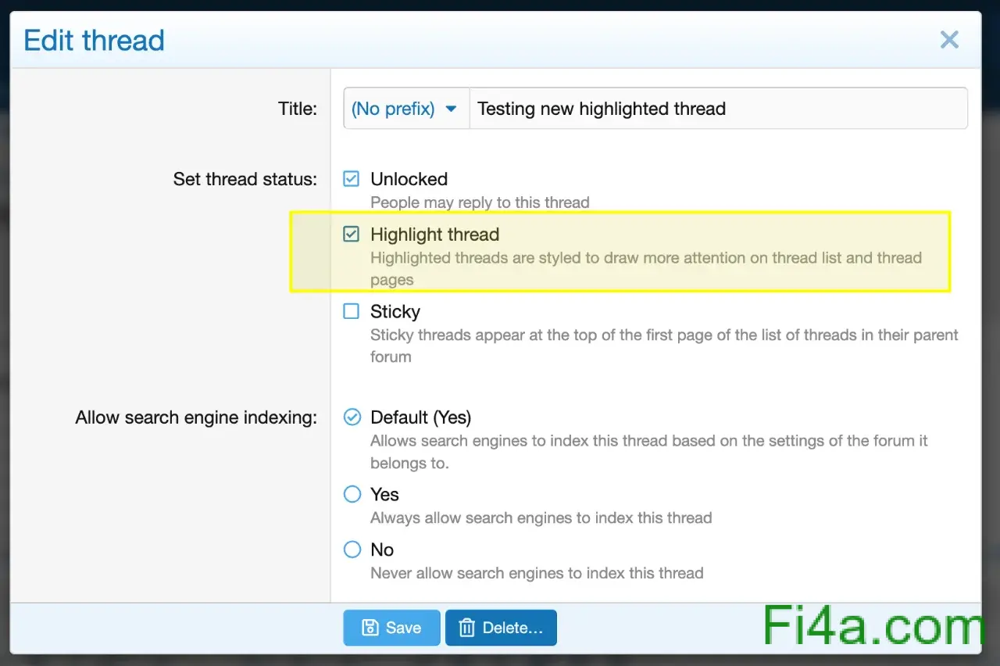Click the trash can icon on Delete

(466, 628)
